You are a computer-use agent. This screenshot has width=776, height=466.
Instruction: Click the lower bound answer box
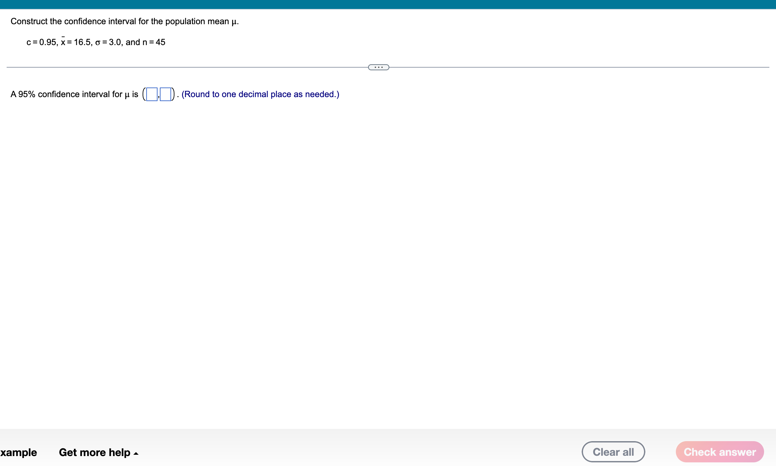(x=152, y=94)
